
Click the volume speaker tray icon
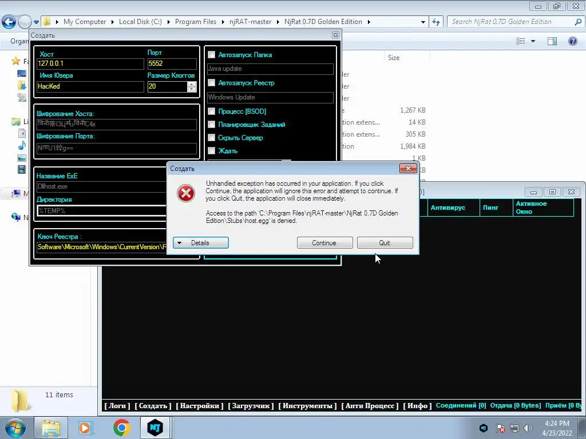528,428
